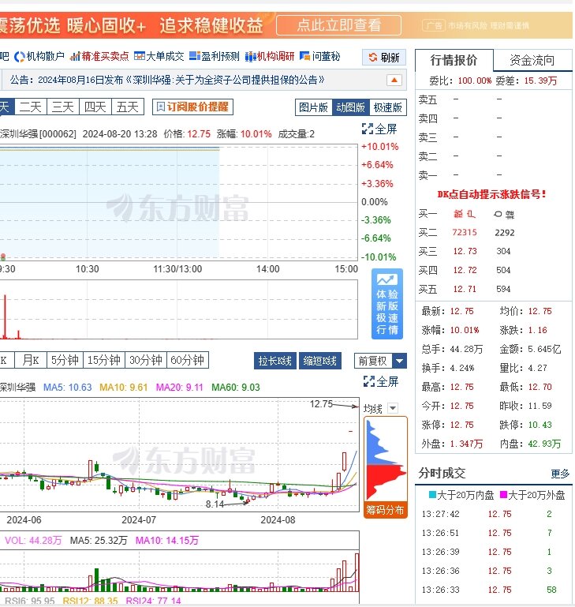This screenshot has width=575, height=607.
Task: Select 四天 four-day chart tab
Action: tap(95, 107)
